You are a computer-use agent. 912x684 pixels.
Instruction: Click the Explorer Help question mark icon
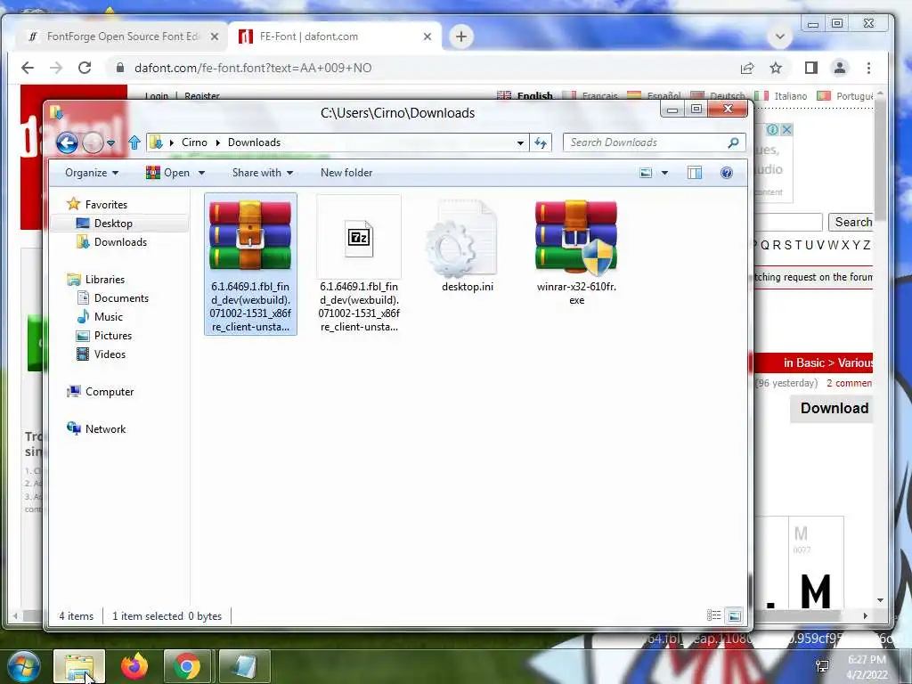[x=727, y=173]
